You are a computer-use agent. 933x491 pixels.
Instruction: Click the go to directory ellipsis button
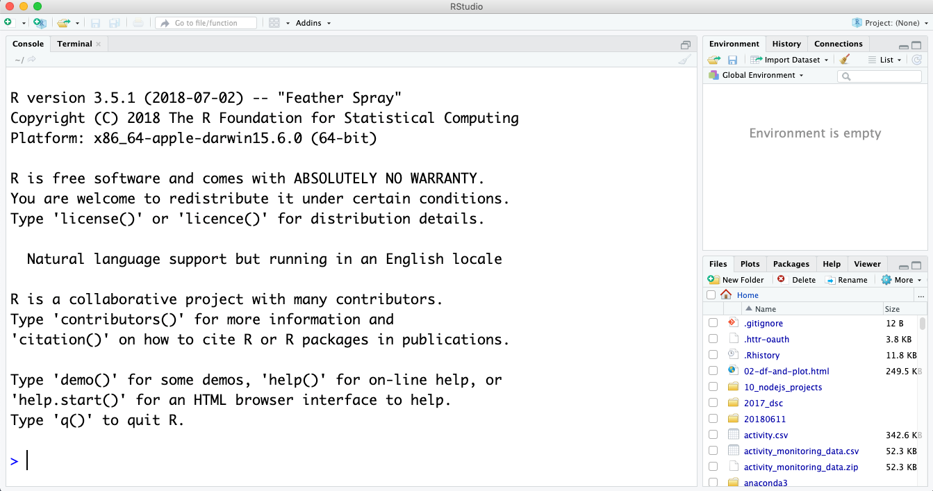(x=921, y=295)
